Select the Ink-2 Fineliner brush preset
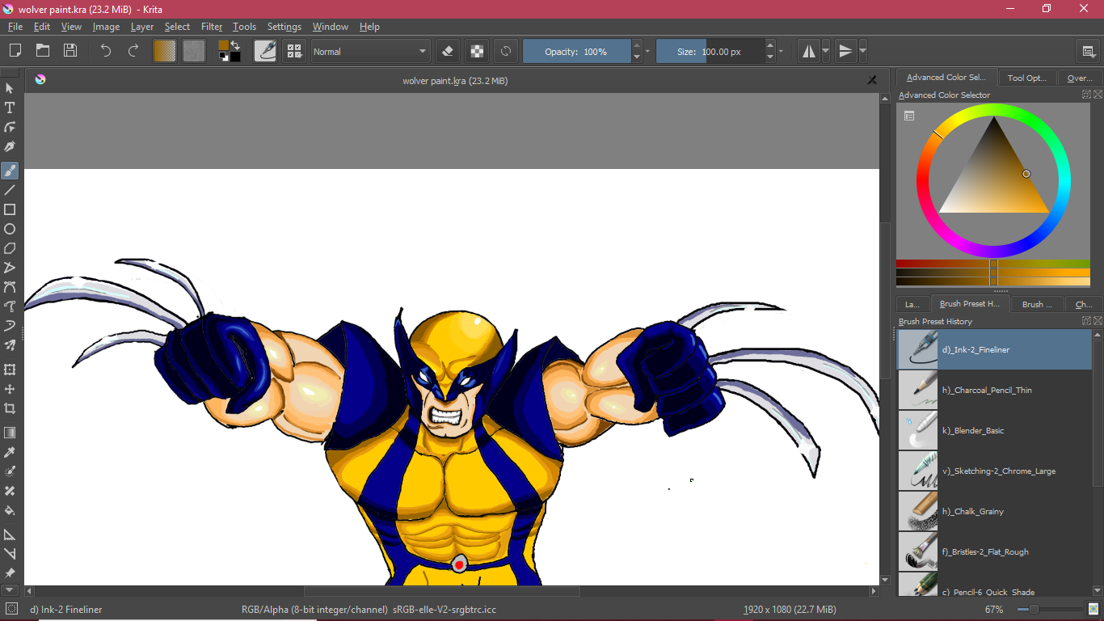This screenshot has width=1104, height=621. click(x=995, y=349)
